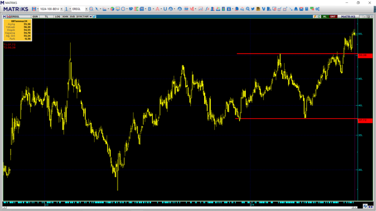376x211 pixels.
Task: Open the alarm bell icon
Action: tap(296, 9)
